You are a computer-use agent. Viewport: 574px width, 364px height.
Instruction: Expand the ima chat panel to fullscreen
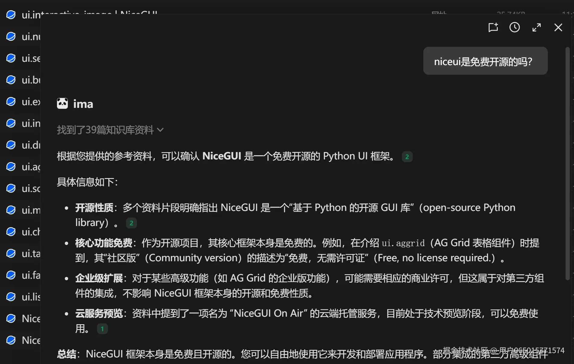(537, 27)
